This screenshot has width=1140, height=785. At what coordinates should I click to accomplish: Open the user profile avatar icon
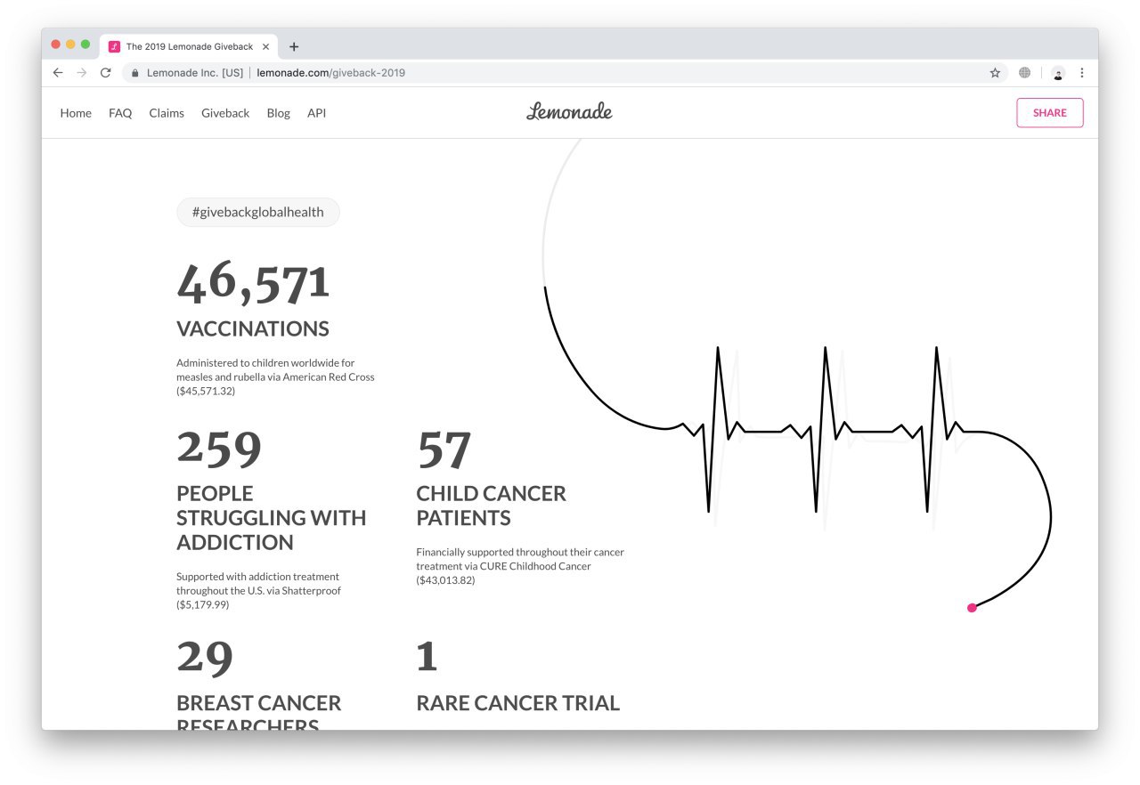pyautogui.click(x=1058, y=73)
